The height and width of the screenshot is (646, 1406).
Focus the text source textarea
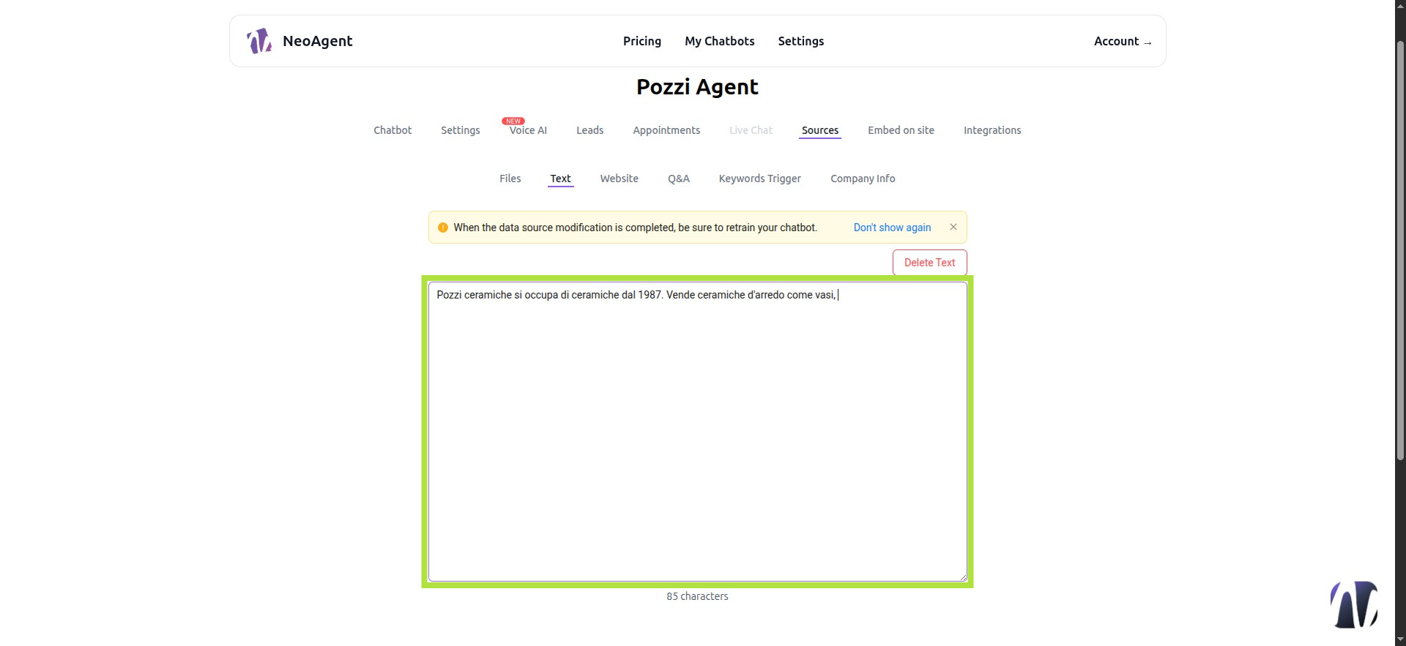click(698, 432)
